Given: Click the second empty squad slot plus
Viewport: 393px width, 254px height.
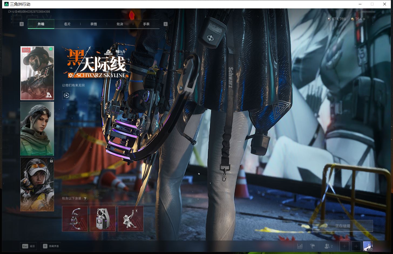Looking at the screenshot, I should 356,246.
